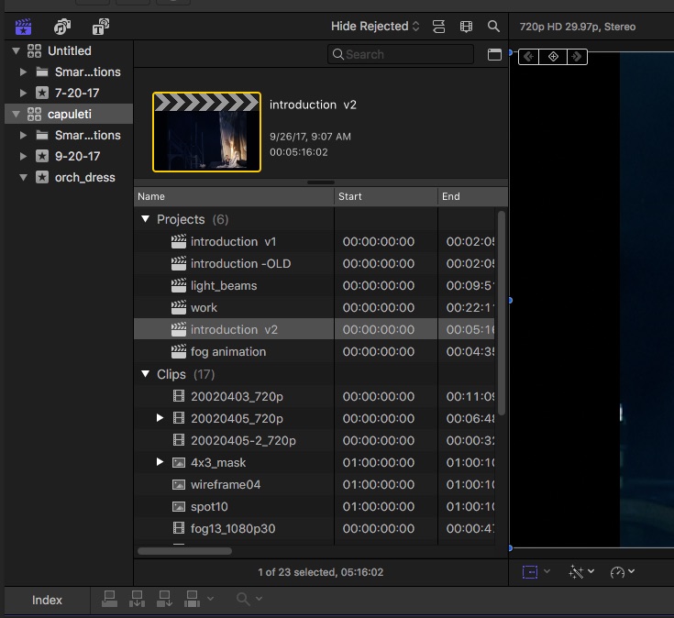The height and width of the screenshot is (618, 674).
Task: Click the introduction v2 project thumbnail
Action: [x=206, y=132]
